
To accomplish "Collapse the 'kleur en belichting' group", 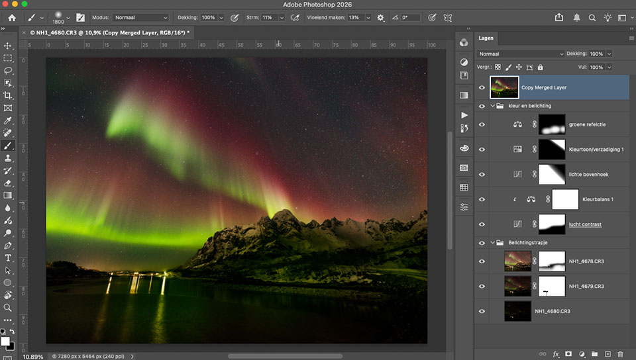I will [x=492, y=106].
